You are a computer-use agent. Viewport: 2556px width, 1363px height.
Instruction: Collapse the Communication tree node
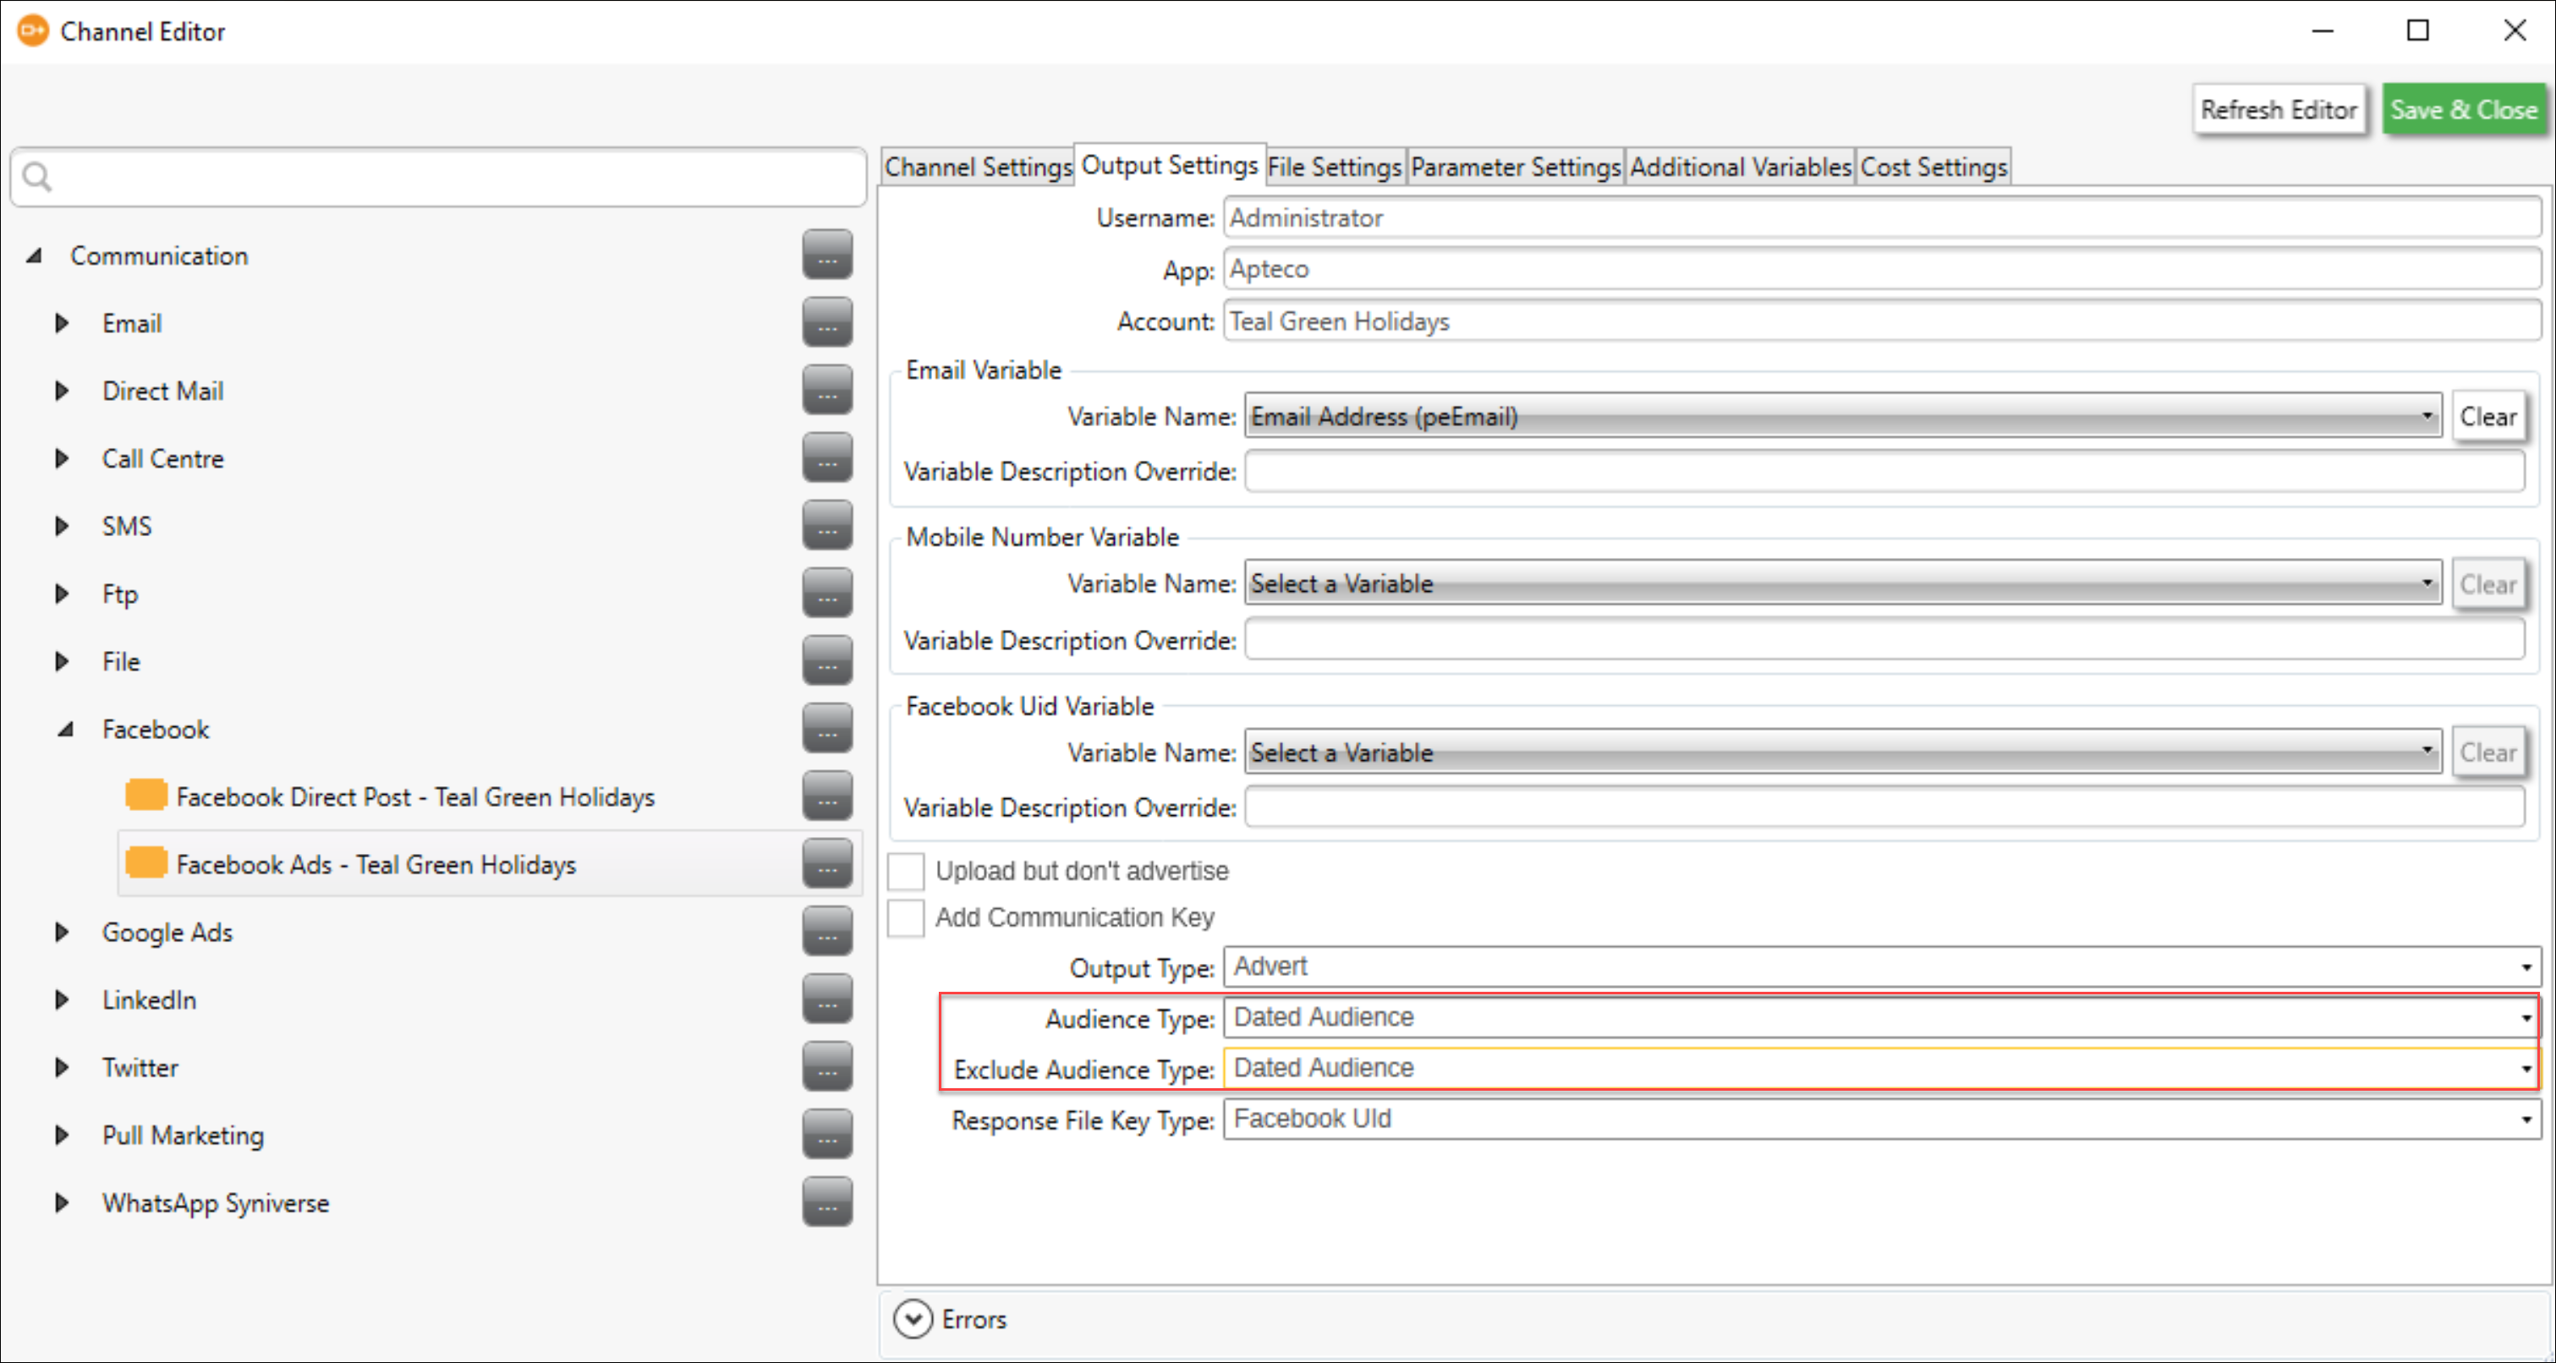35,256
